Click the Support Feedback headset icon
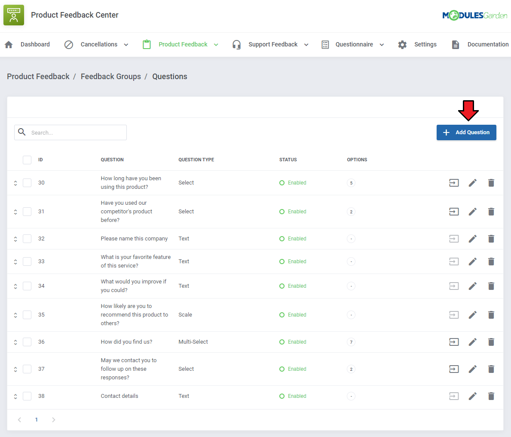The height and width of the screenshot is (437, 511). 237,45
